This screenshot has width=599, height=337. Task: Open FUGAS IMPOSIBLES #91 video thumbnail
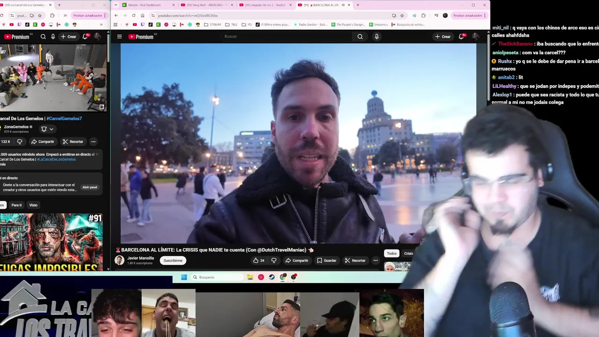(x=51, y=242)
